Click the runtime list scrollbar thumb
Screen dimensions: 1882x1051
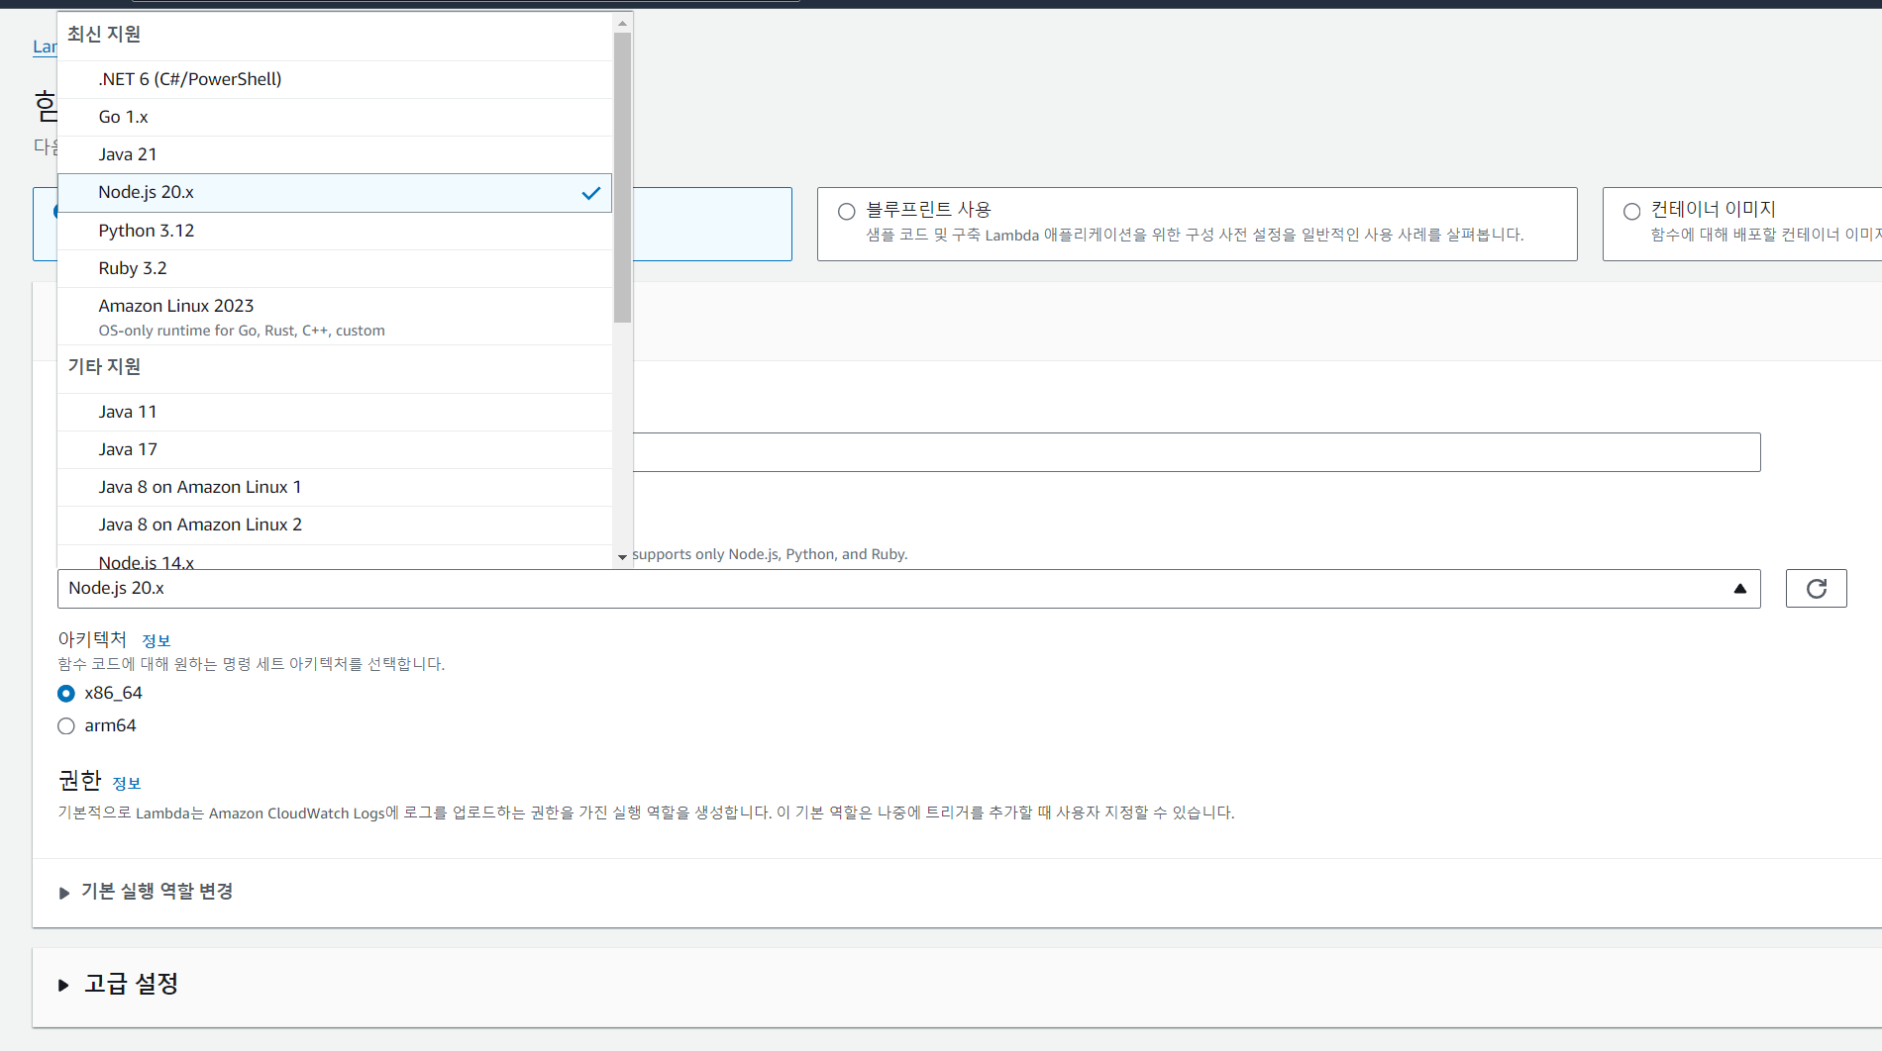(622, 178)
